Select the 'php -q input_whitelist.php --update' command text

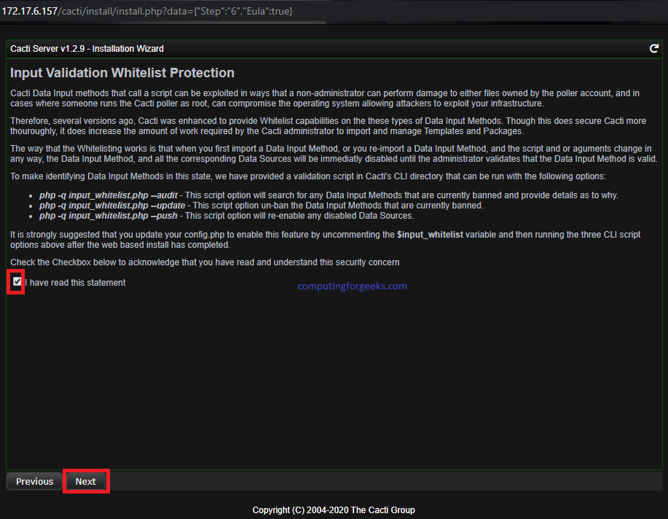tap(112, 206)
